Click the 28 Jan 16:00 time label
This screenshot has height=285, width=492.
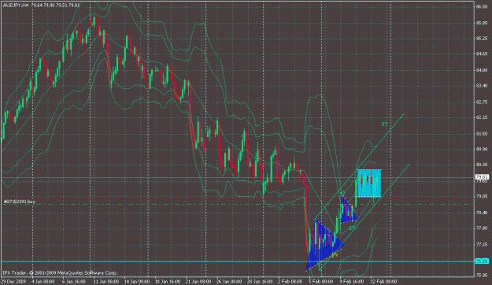260,282
